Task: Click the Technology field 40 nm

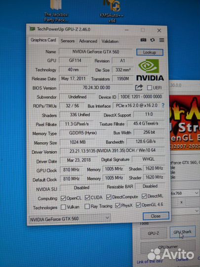Action: pyautogui.click(x=73, y=70)
